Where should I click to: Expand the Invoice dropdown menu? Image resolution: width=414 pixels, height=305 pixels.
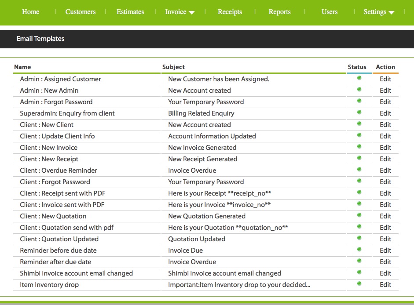pyautogui.click(x=180, y=12)
